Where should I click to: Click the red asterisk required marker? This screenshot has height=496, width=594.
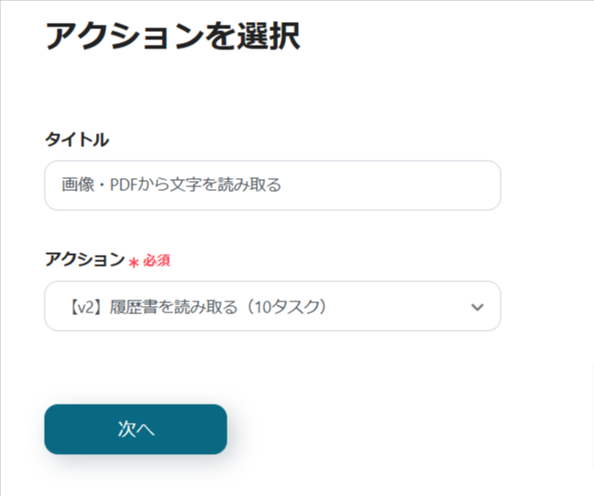click(133, 262)
